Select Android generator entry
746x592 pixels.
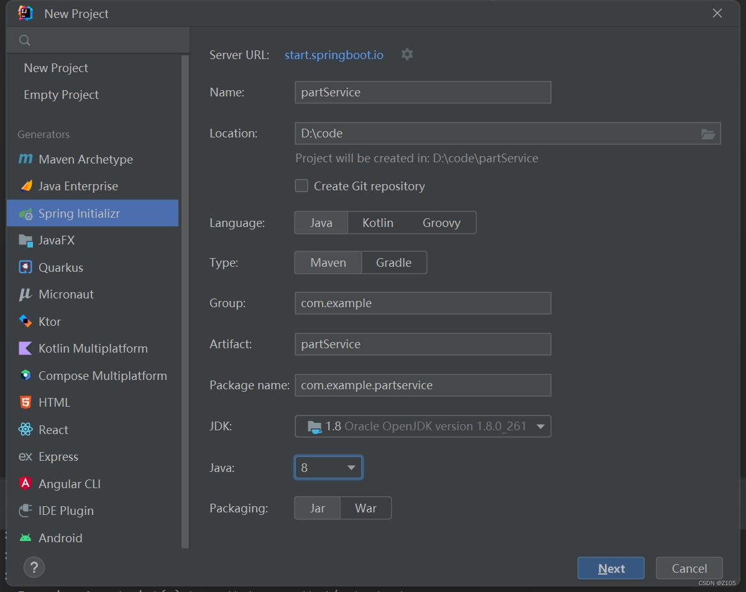[x=93, y=538]
